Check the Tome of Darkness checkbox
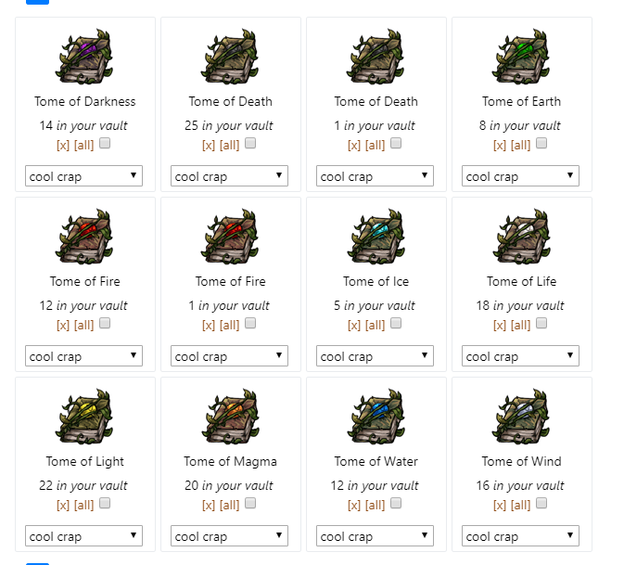Screen dimensions: 624x565 click(105, 143)
